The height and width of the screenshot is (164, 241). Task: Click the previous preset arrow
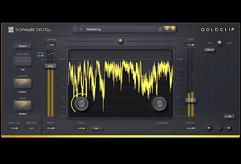(75, 29)
